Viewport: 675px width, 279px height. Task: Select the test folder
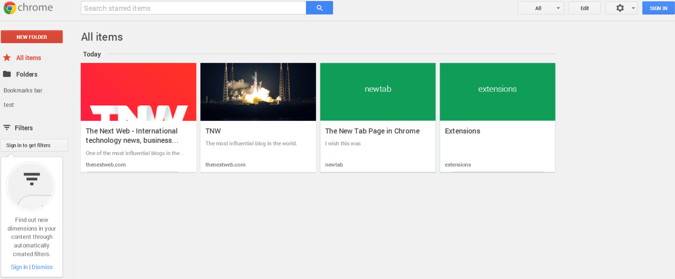click(x=9, y=105)
